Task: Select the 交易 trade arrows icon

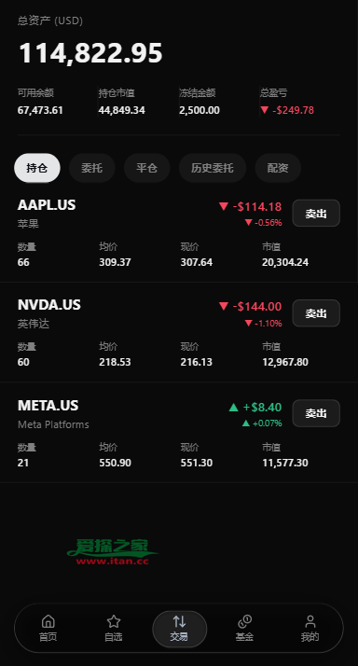Action: tap(179, 621)
